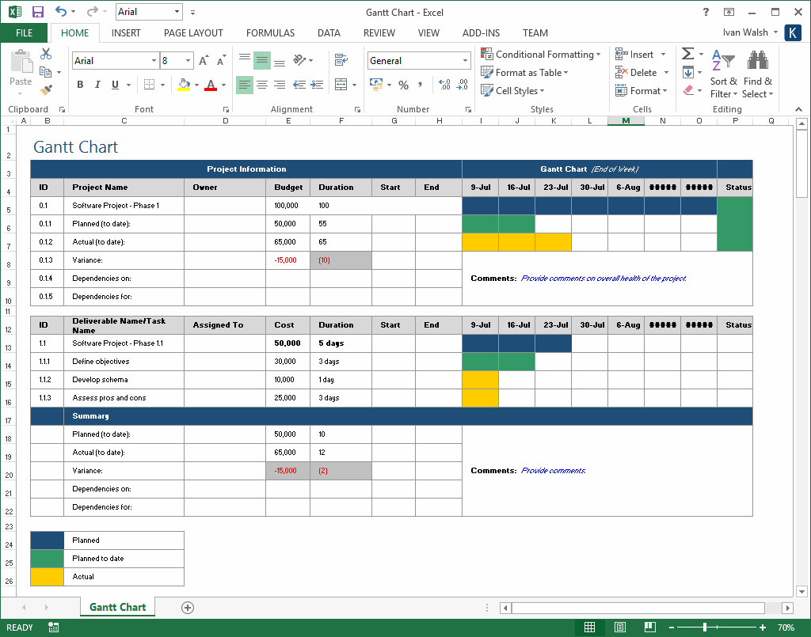The height and width of the screenshot is (637, 811).
Task: Toggle center text alignment
Action: pos(262,84)
